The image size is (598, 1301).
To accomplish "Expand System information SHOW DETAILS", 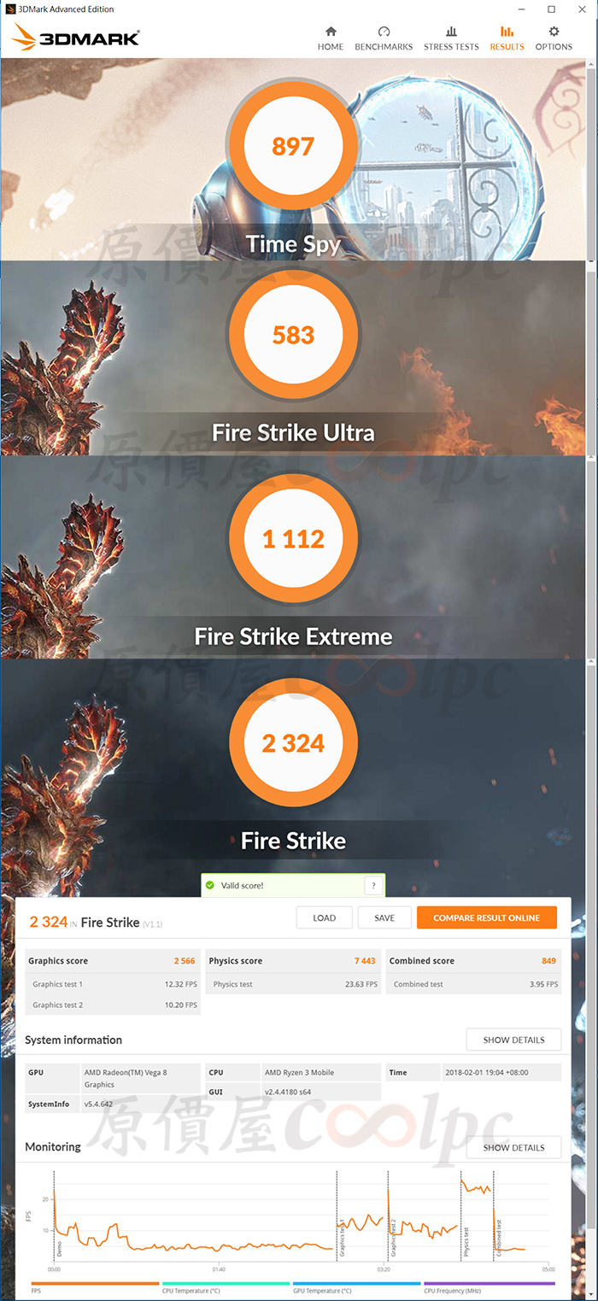I will coord(513,1040).
